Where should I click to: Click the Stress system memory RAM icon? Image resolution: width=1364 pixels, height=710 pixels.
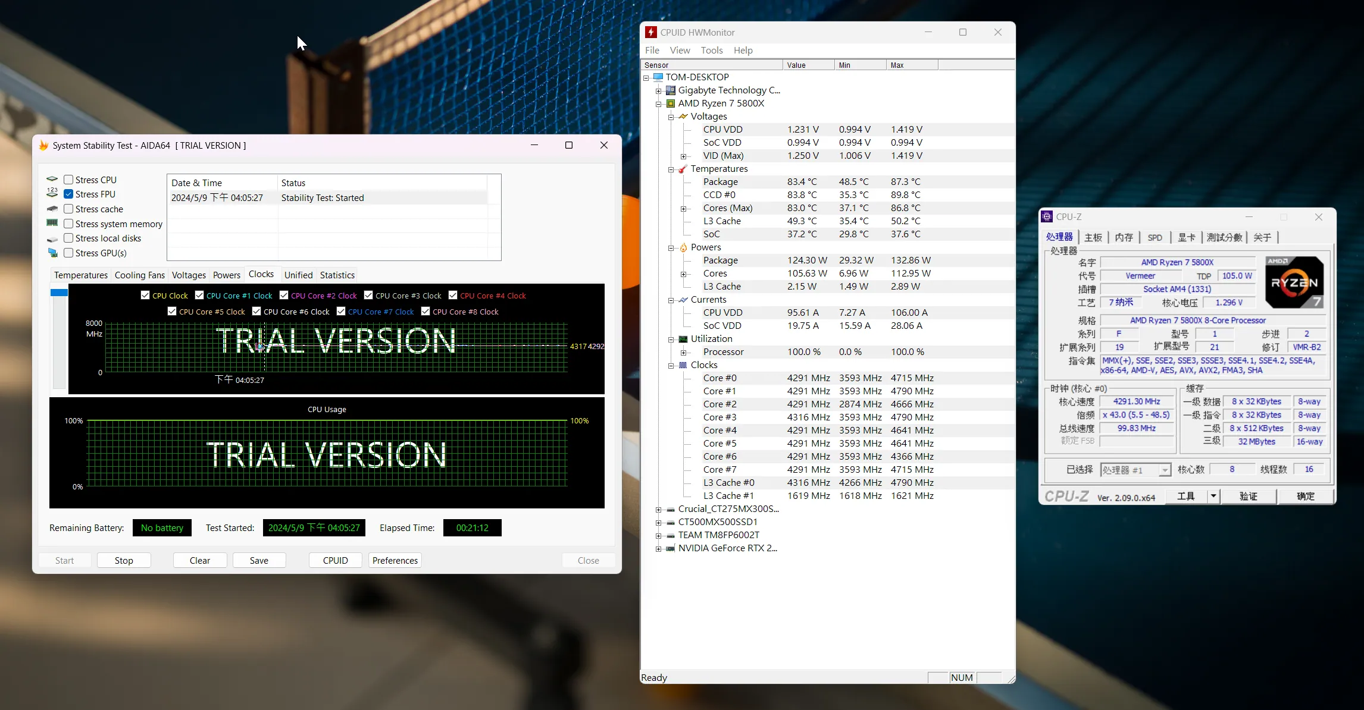tap(52, 223)
